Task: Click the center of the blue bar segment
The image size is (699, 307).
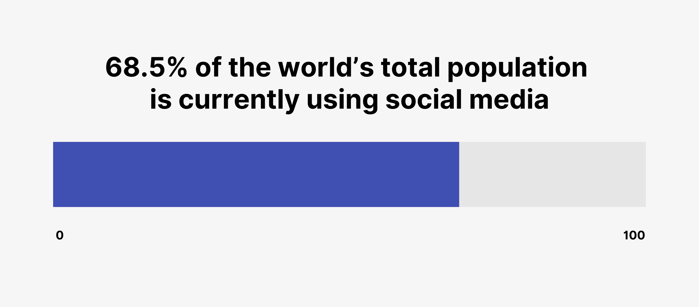Action: tap(256, 174)
